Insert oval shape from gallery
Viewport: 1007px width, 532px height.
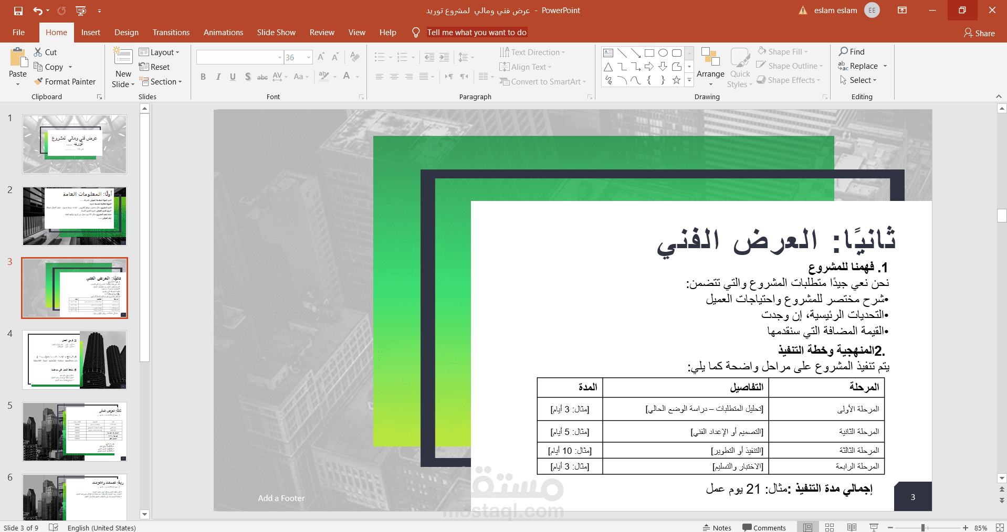[663, 52]
